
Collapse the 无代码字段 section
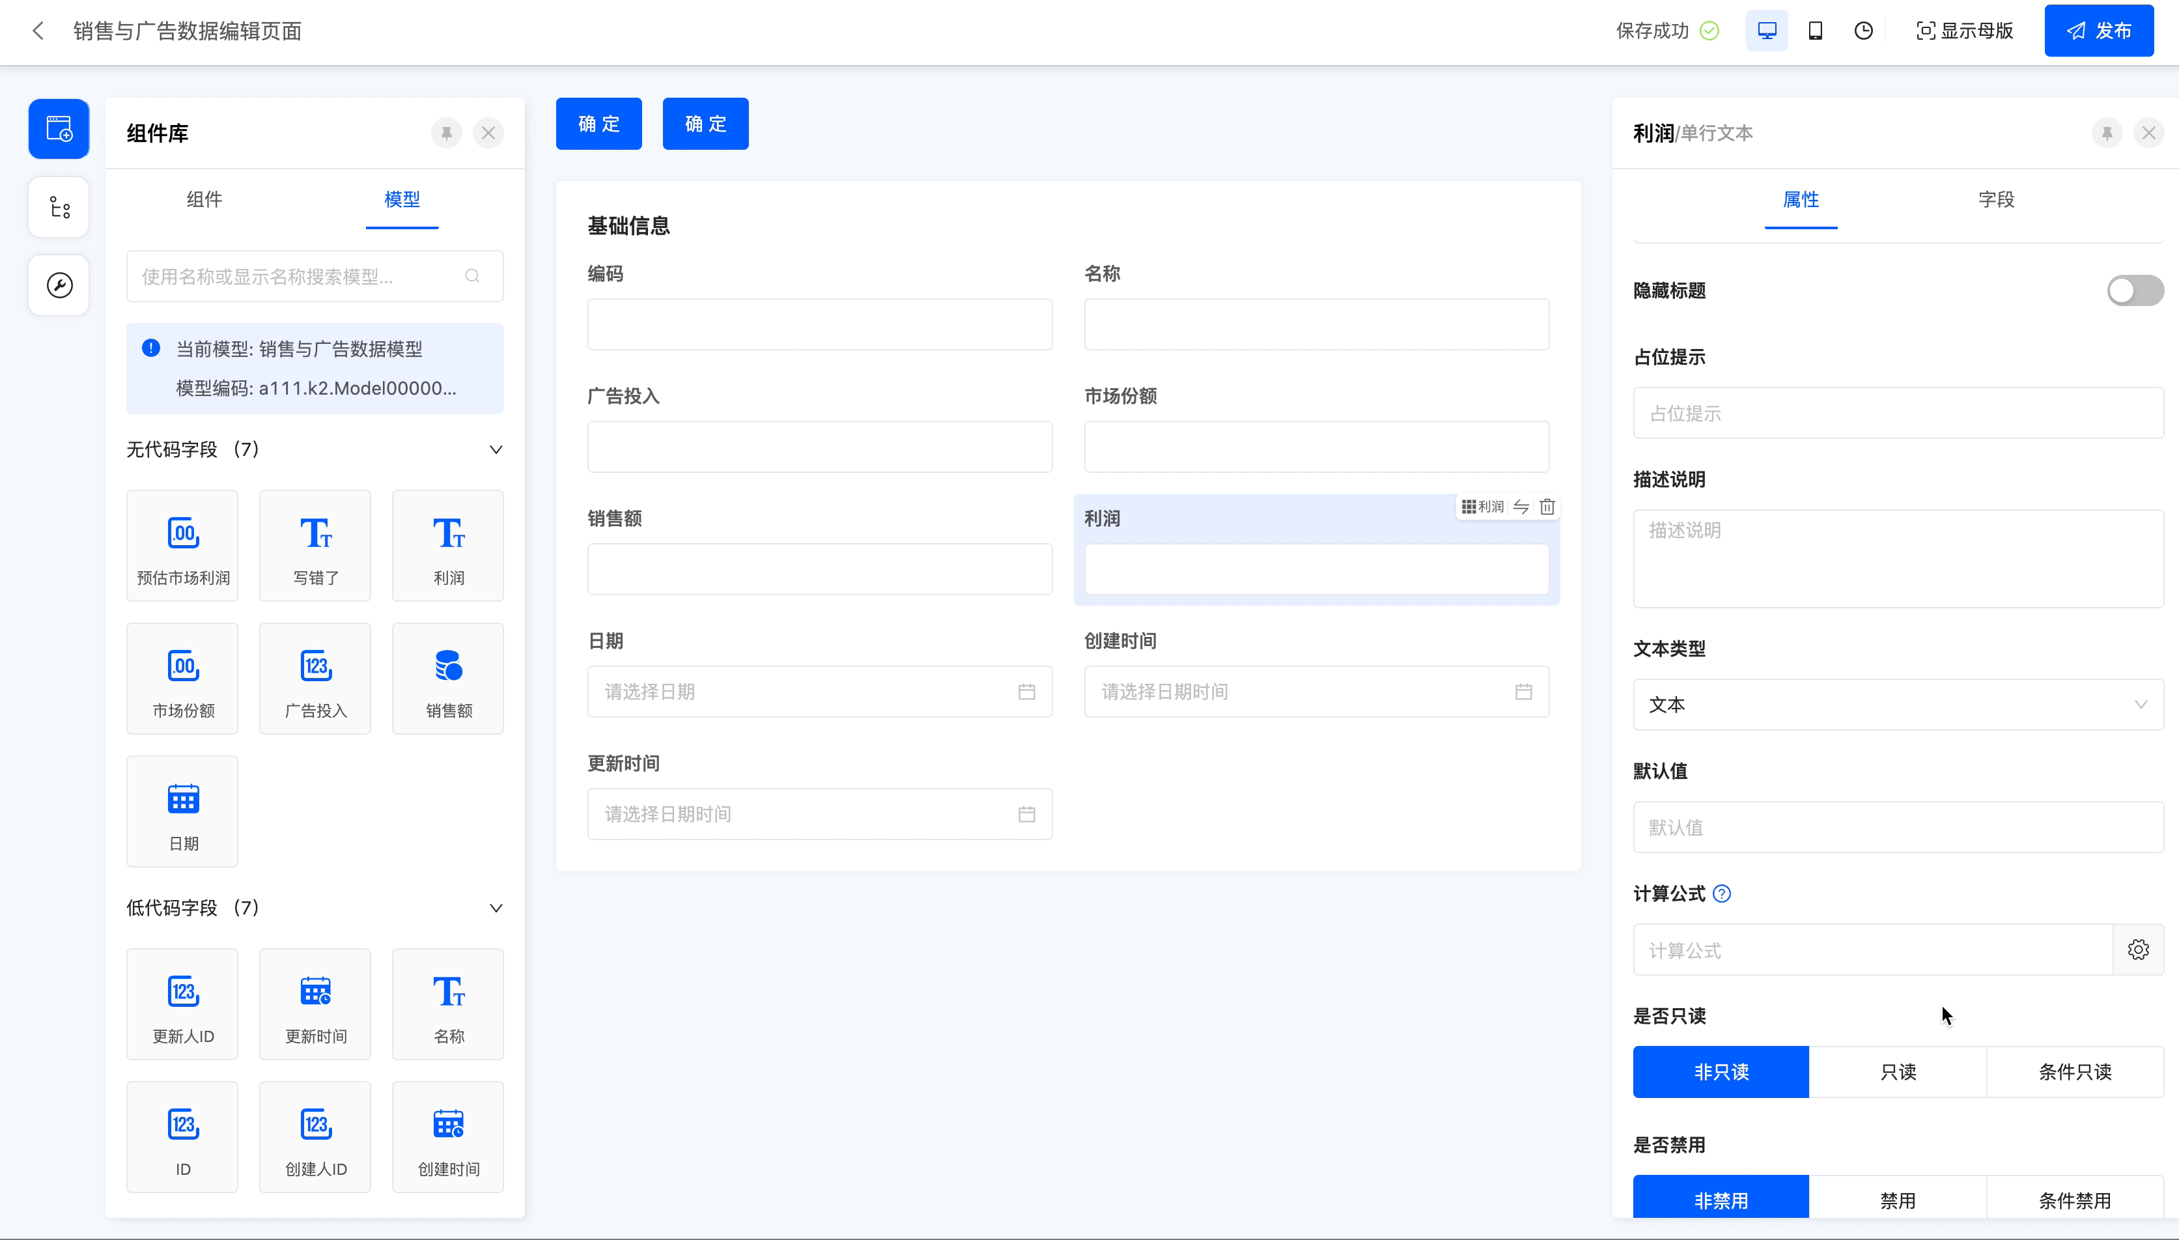tap(496, 449)
